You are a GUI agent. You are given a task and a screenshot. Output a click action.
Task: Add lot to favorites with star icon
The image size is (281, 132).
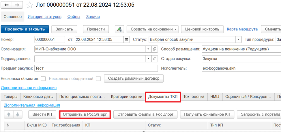click(x=29, y=5)
